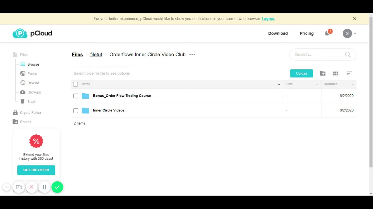Viewport: 373px width, 209px height.
Task: Select Bonus_Order Flow Trading Course name
Action: click(122, 96)
